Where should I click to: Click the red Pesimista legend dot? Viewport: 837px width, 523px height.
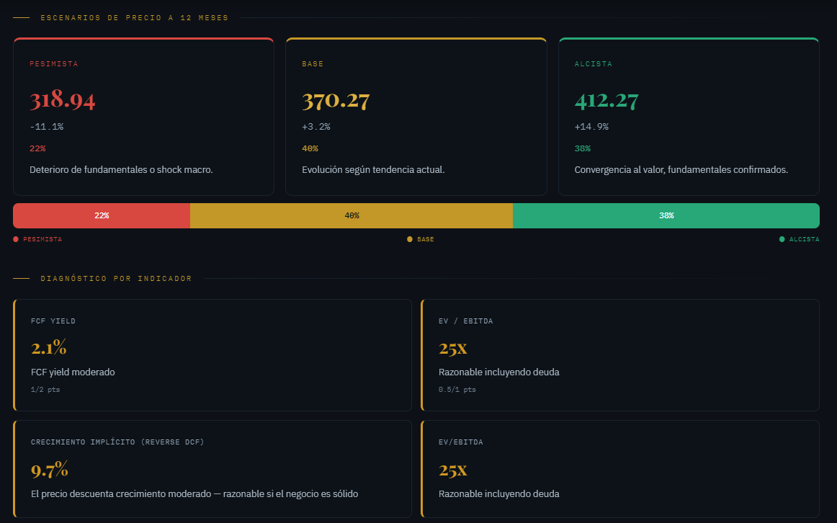coord(15,239)
